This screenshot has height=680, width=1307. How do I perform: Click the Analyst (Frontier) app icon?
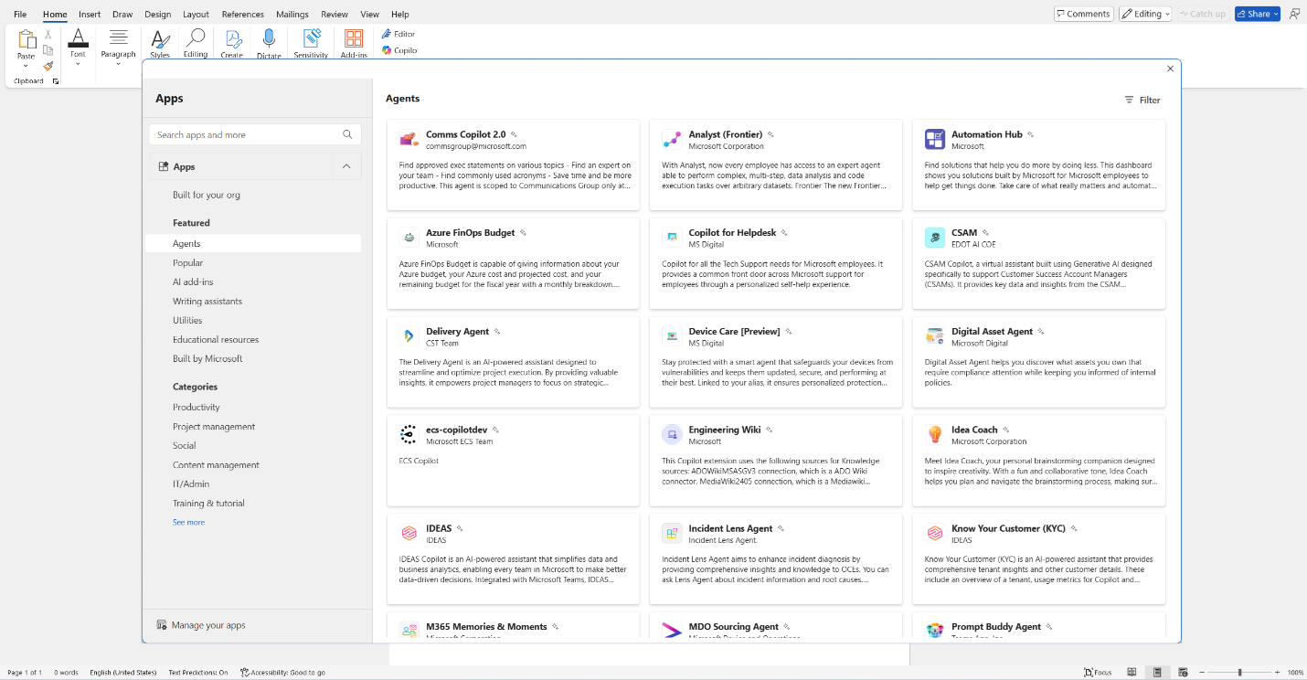(x=672, y=139)
